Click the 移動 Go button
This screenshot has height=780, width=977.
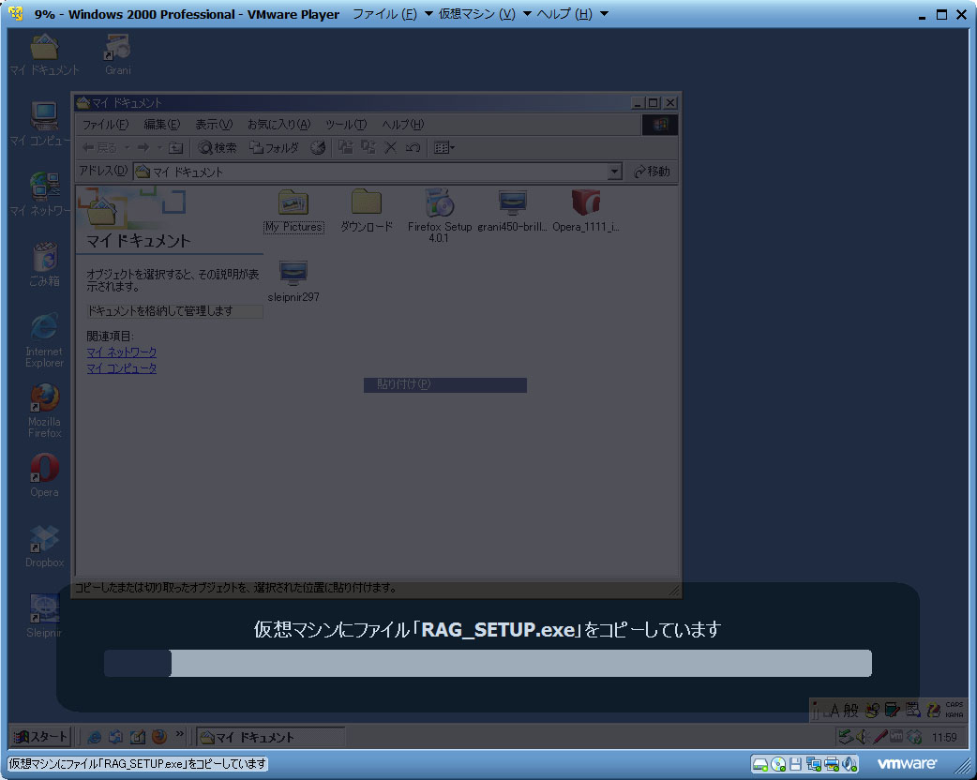pyautogui.click(x=652, y=172)
